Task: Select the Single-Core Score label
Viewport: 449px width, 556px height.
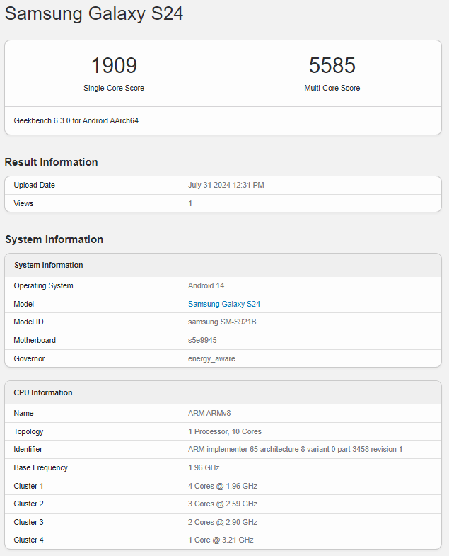Action: (x=114, y=89)
